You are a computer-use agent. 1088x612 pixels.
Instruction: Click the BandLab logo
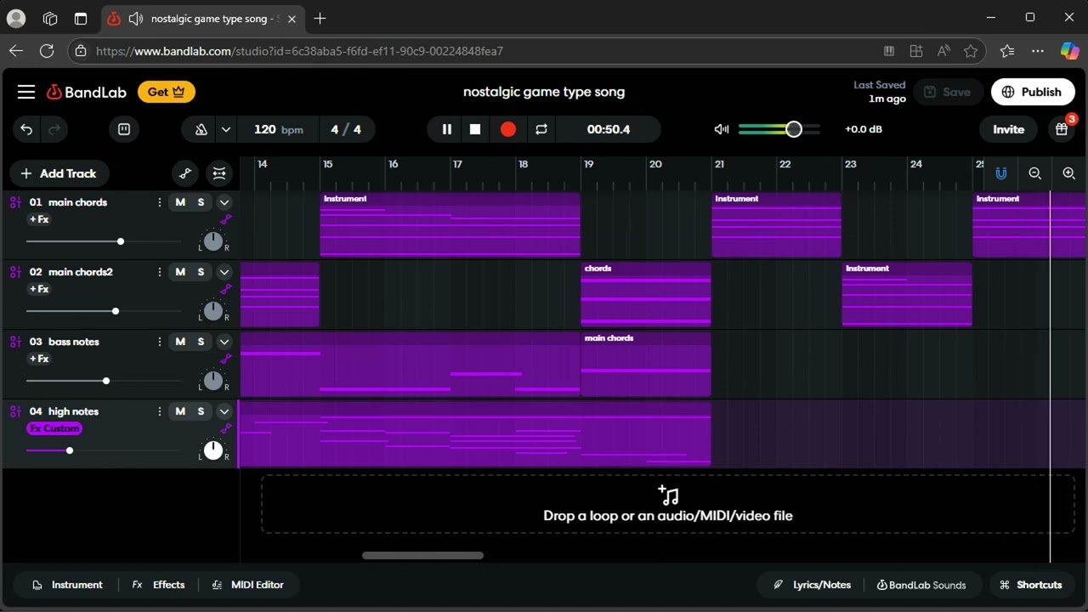(x=87, y=92)
